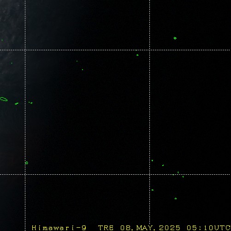Select the triangular island outline on left gridline
Image resolution: width=231 pixels, height=231 pixels.
pos(26,163)
